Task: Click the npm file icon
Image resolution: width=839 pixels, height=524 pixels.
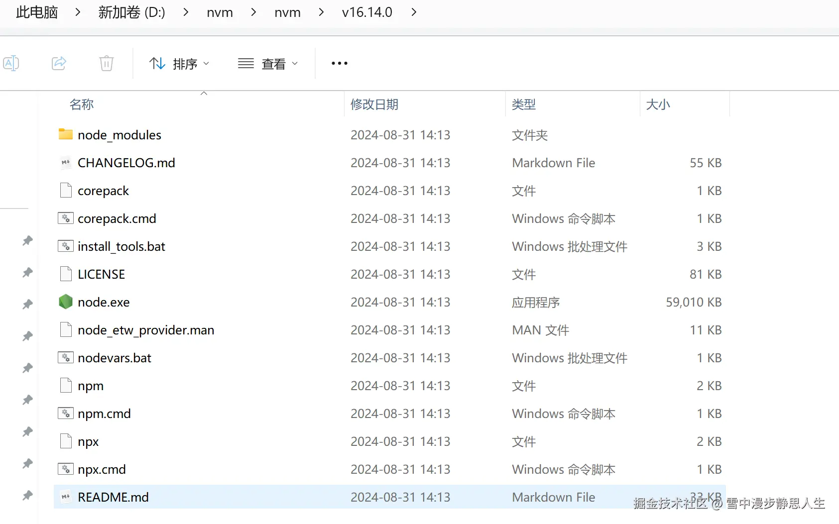Action: [66, 385]
